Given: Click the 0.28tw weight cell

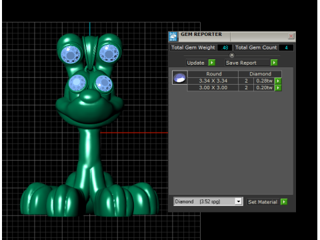Looking at the screenshot, I should pos(264,81).
